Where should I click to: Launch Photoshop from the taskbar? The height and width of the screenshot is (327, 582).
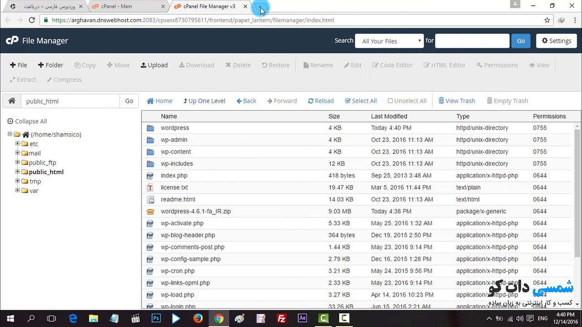tap(156, 318)
